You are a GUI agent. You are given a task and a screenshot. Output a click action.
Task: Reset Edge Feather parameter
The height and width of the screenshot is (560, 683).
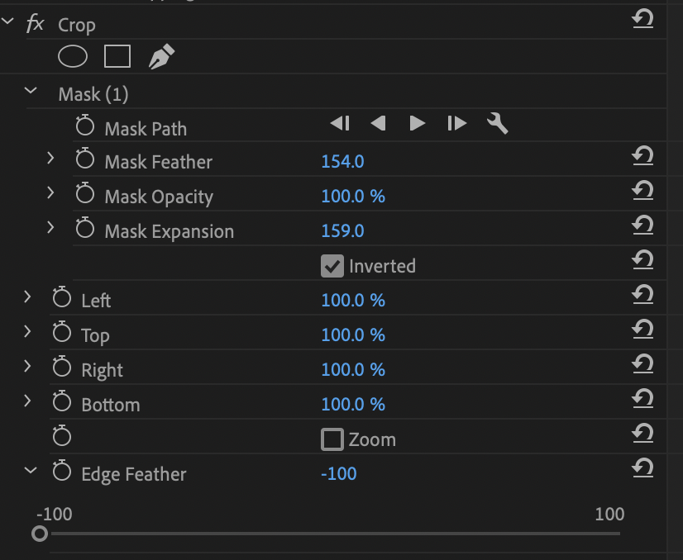point(643,468)
